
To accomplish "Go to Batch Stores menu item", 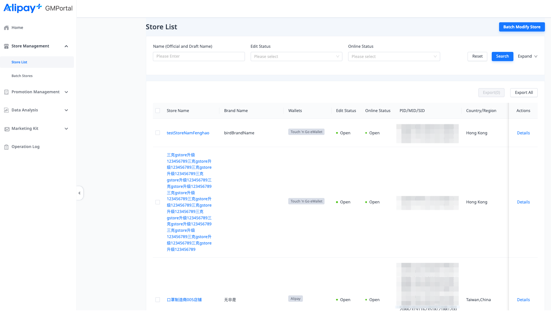I will click(x=22, y=76).
